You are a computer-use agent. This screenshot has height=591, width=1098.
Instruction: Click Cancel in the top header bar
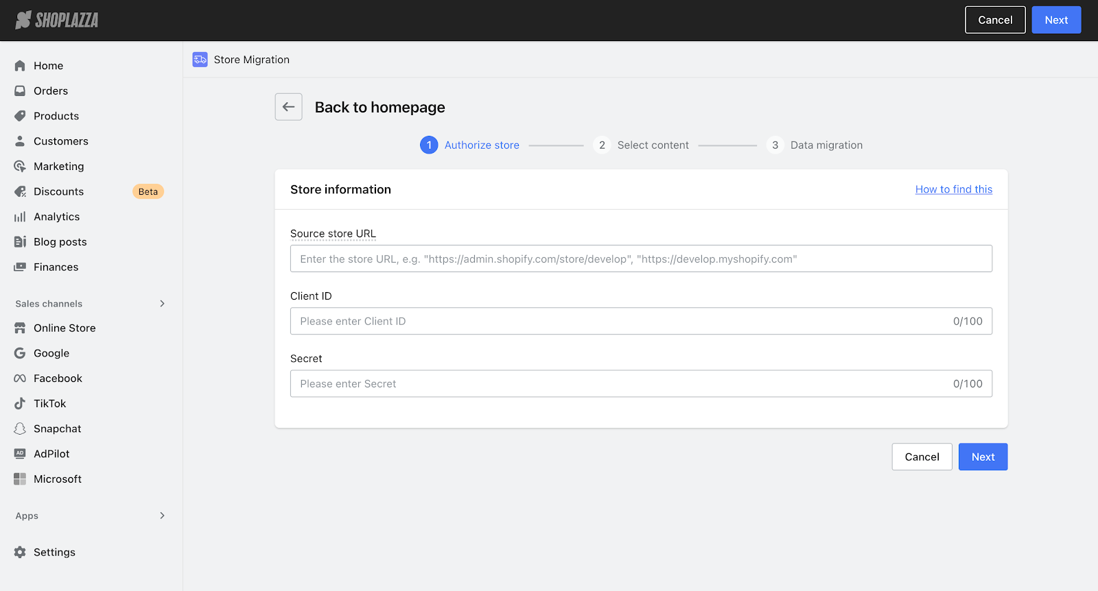point(994,20)
